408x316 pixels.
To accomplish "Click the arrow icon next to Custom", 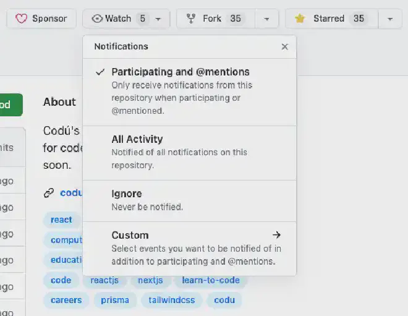I will pos(276,235).
